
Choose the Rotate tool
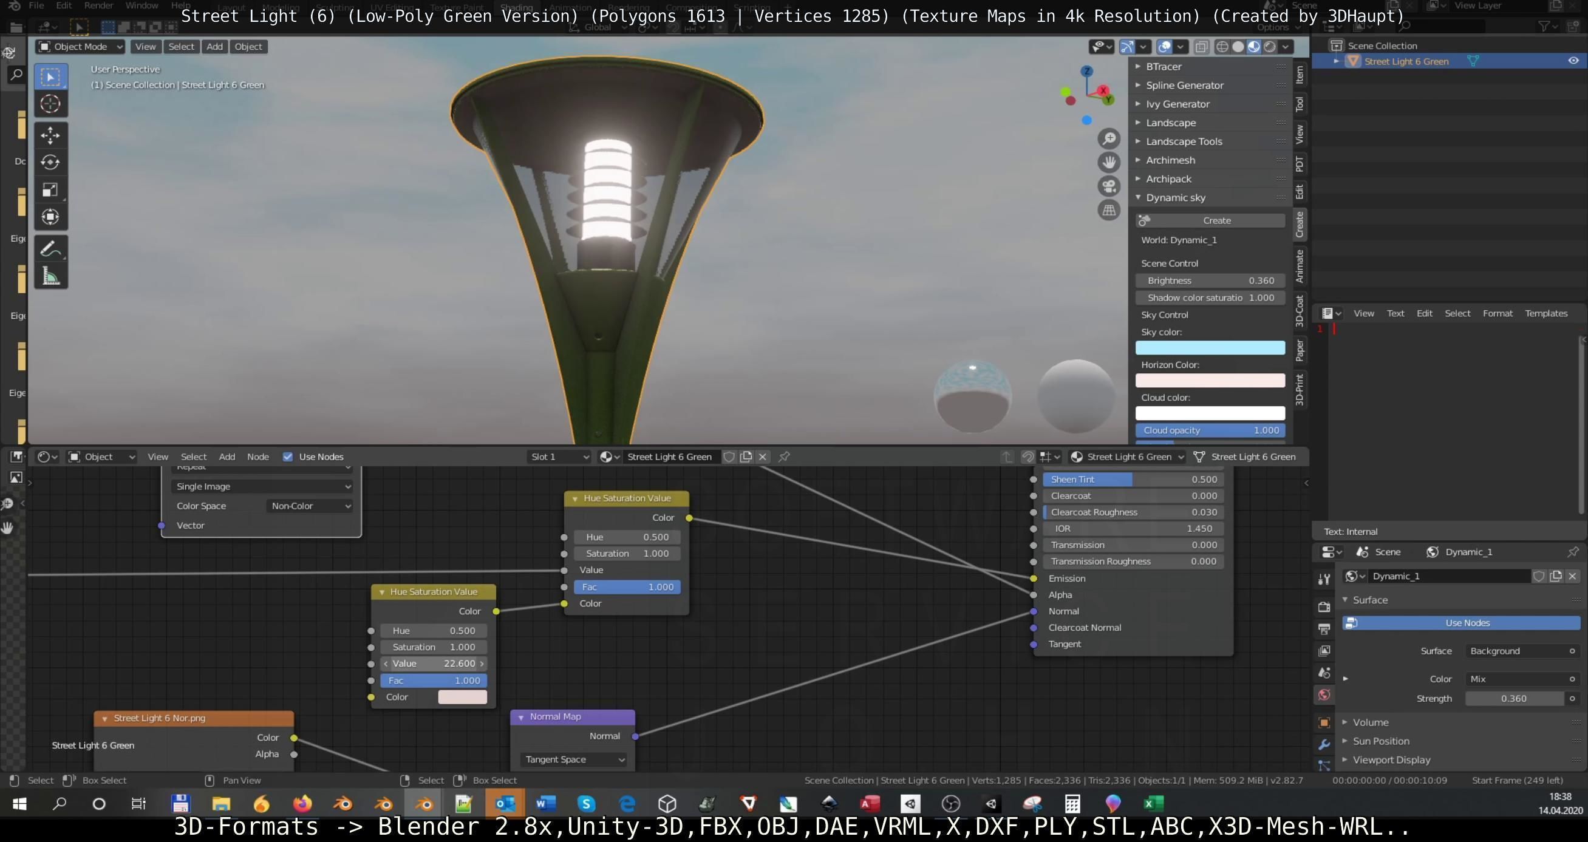coord(50,162)
